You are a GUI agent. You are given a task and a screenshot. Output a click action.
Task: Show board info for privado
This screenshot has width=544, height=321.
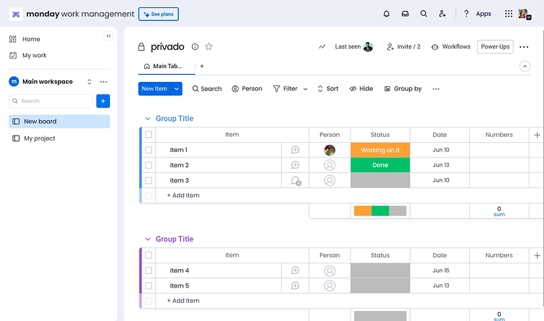click(x=195, y=47)
